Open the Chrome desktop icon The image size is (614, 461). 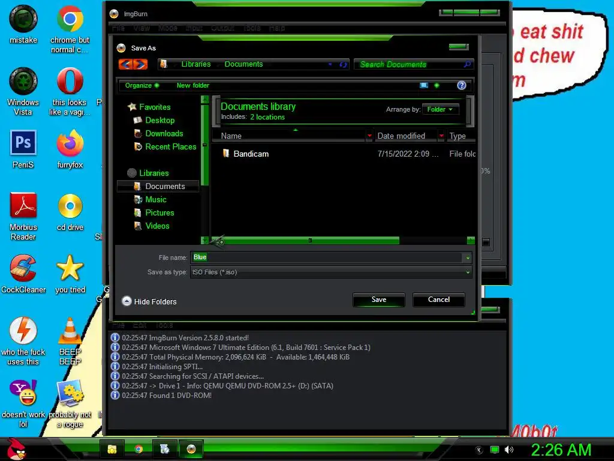70,29
